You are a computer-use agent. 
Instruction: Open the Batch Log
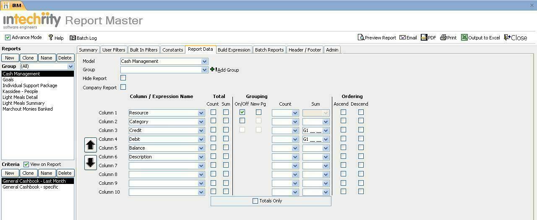(83, 38)
